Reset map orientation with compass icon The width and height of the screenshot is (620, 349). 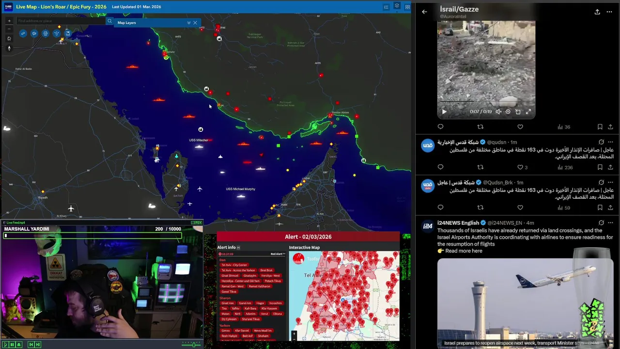click(9, 48)
